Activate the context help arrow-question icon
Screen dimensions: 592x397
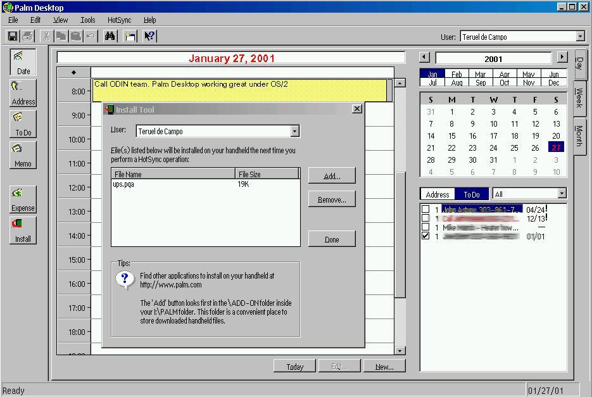(149, 36)
